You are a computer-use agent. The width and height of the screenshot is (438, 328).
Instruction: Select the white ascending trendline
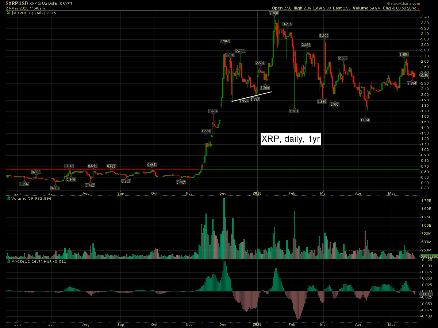(252, 97)
